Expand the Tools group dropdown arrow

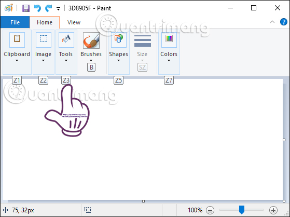(x=66, y=61)
